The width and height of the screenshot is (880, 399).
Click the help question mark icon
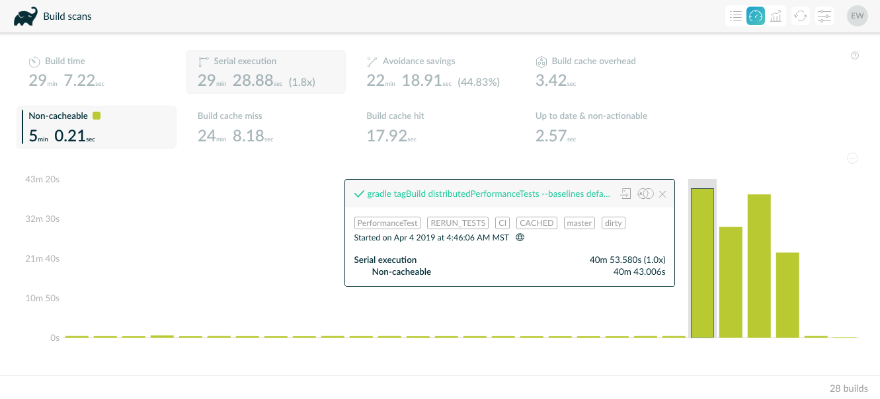(x=855, y=55)
